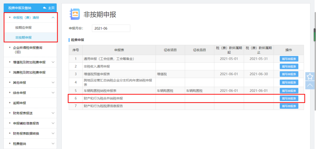Image resolution: width=316 pixels, height=149 pixels.
Task: Click 填写申报表 for 财产和行为税税源信息报告
Action: pos(288,106)
